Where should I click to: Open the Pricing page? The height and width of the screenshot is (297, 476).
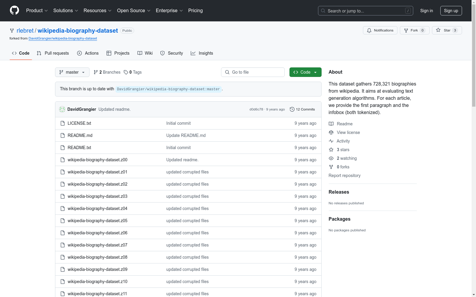[195, 10]
